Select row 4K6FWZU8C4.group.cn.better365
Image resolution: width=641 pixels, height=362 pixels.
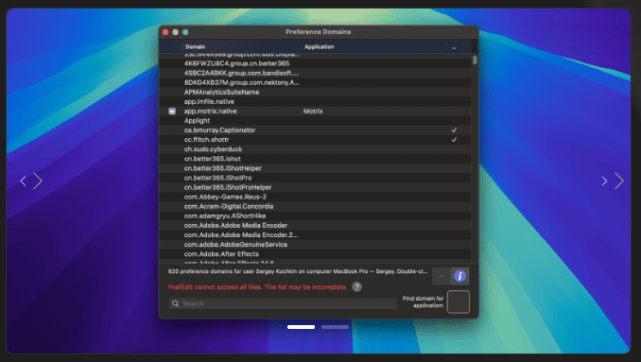click(315, 63)
